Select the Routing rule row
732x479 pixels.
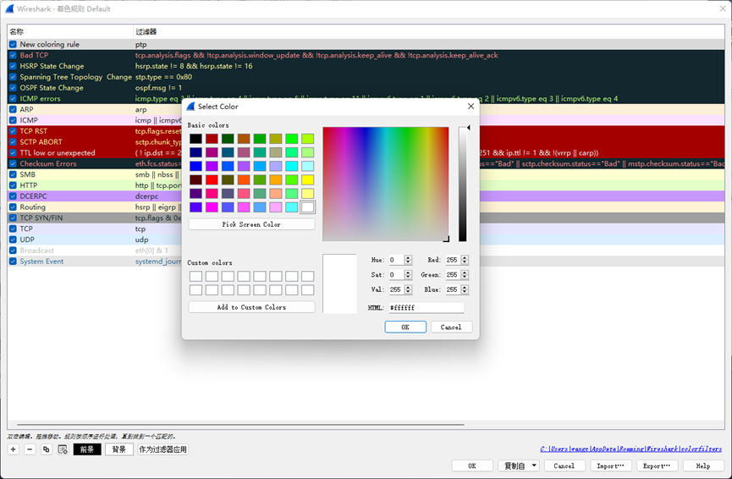point(366,206)
